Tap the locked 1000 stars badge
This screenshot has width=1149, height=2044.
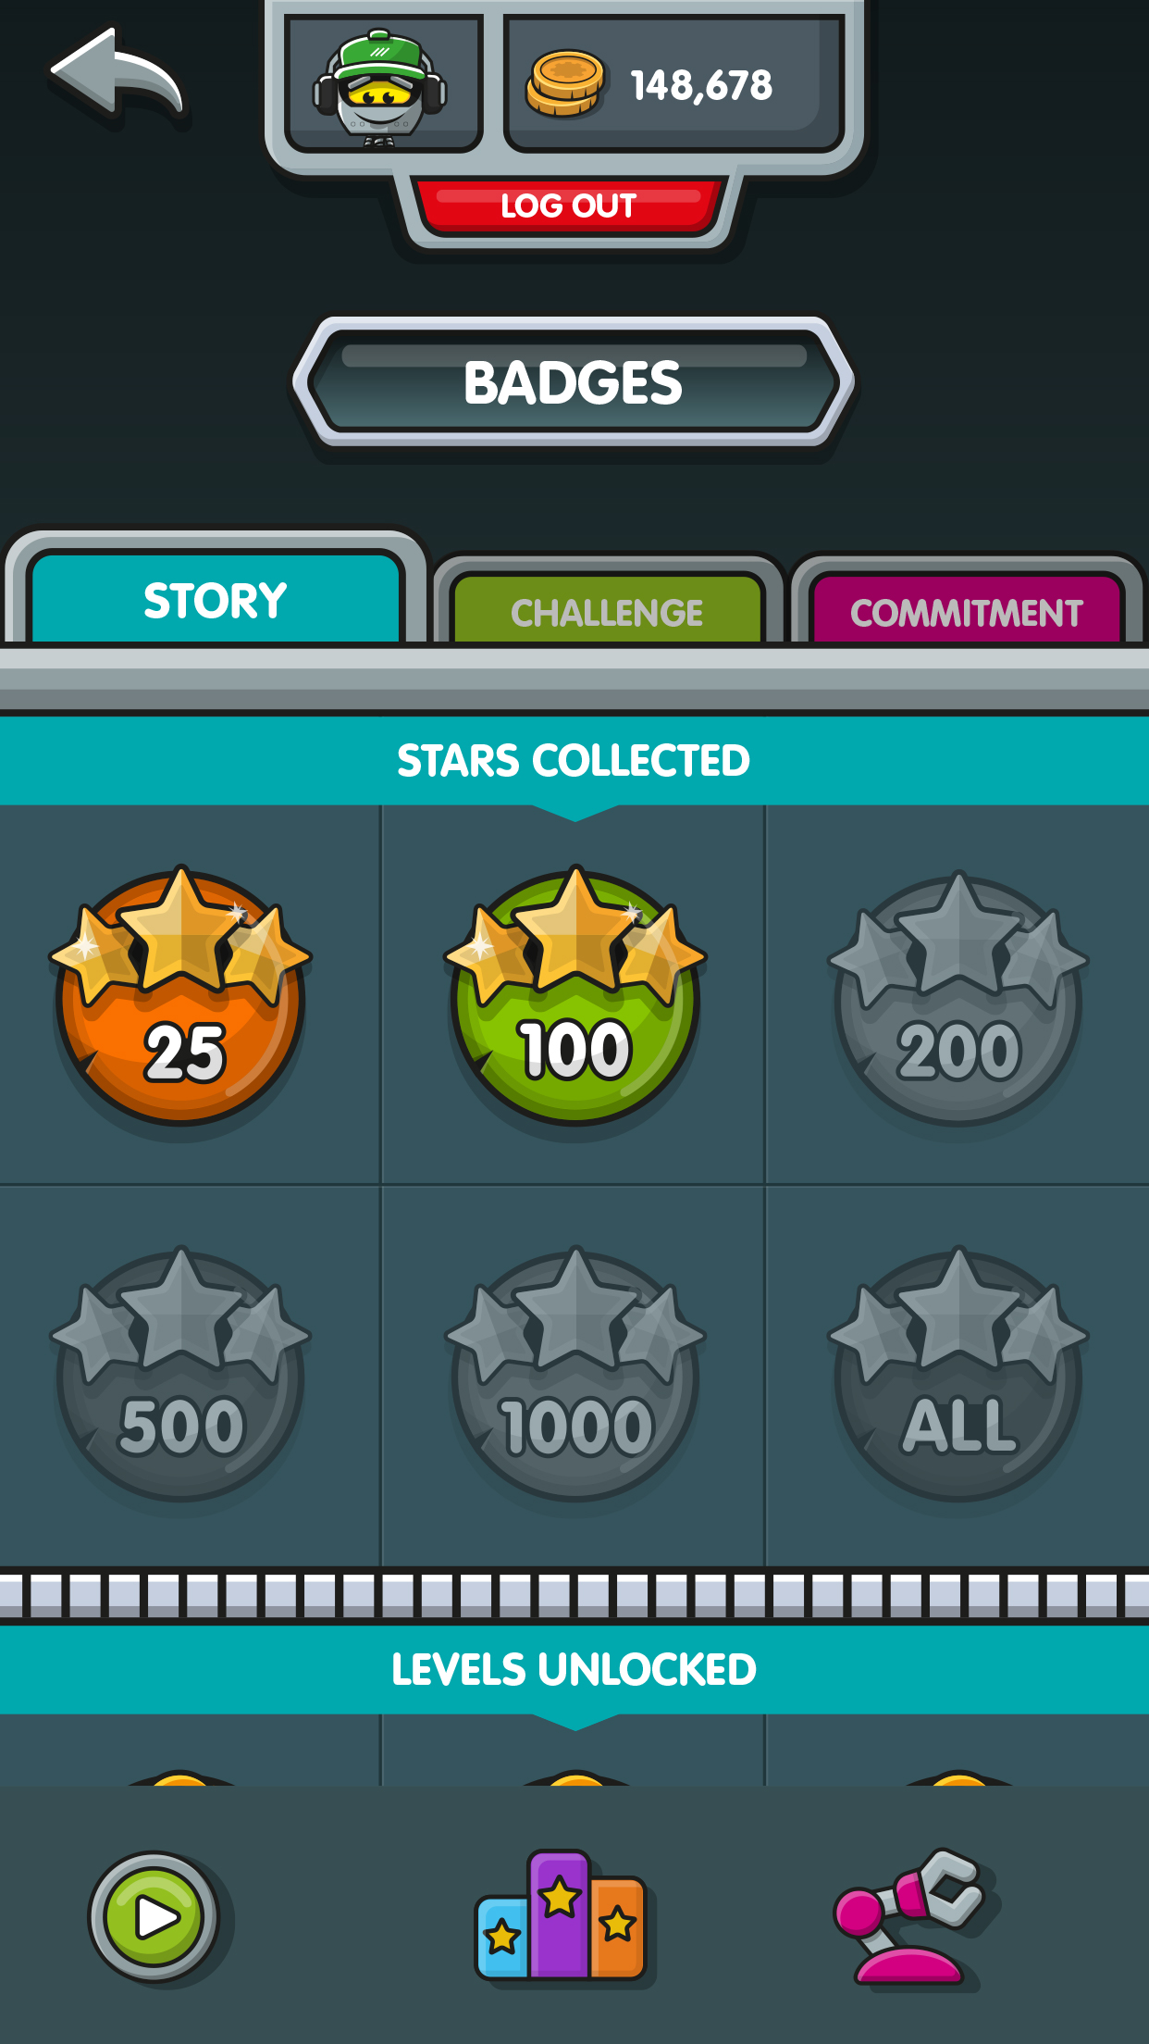click(x=574, y=1374)
